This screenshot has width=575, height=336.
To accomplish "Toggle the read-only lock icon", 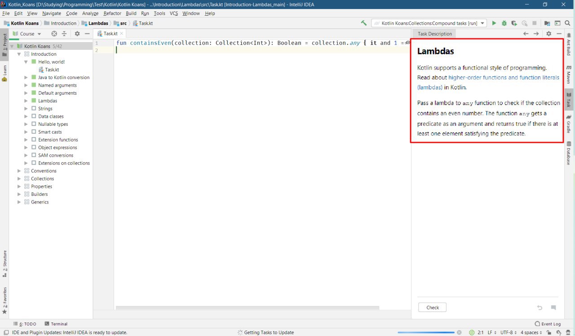I will click(x=548, y=332).
